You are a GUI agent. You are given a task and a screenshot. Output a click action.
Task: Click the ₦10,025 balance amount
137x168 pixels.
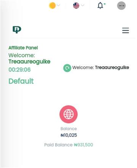click(69, 135)
